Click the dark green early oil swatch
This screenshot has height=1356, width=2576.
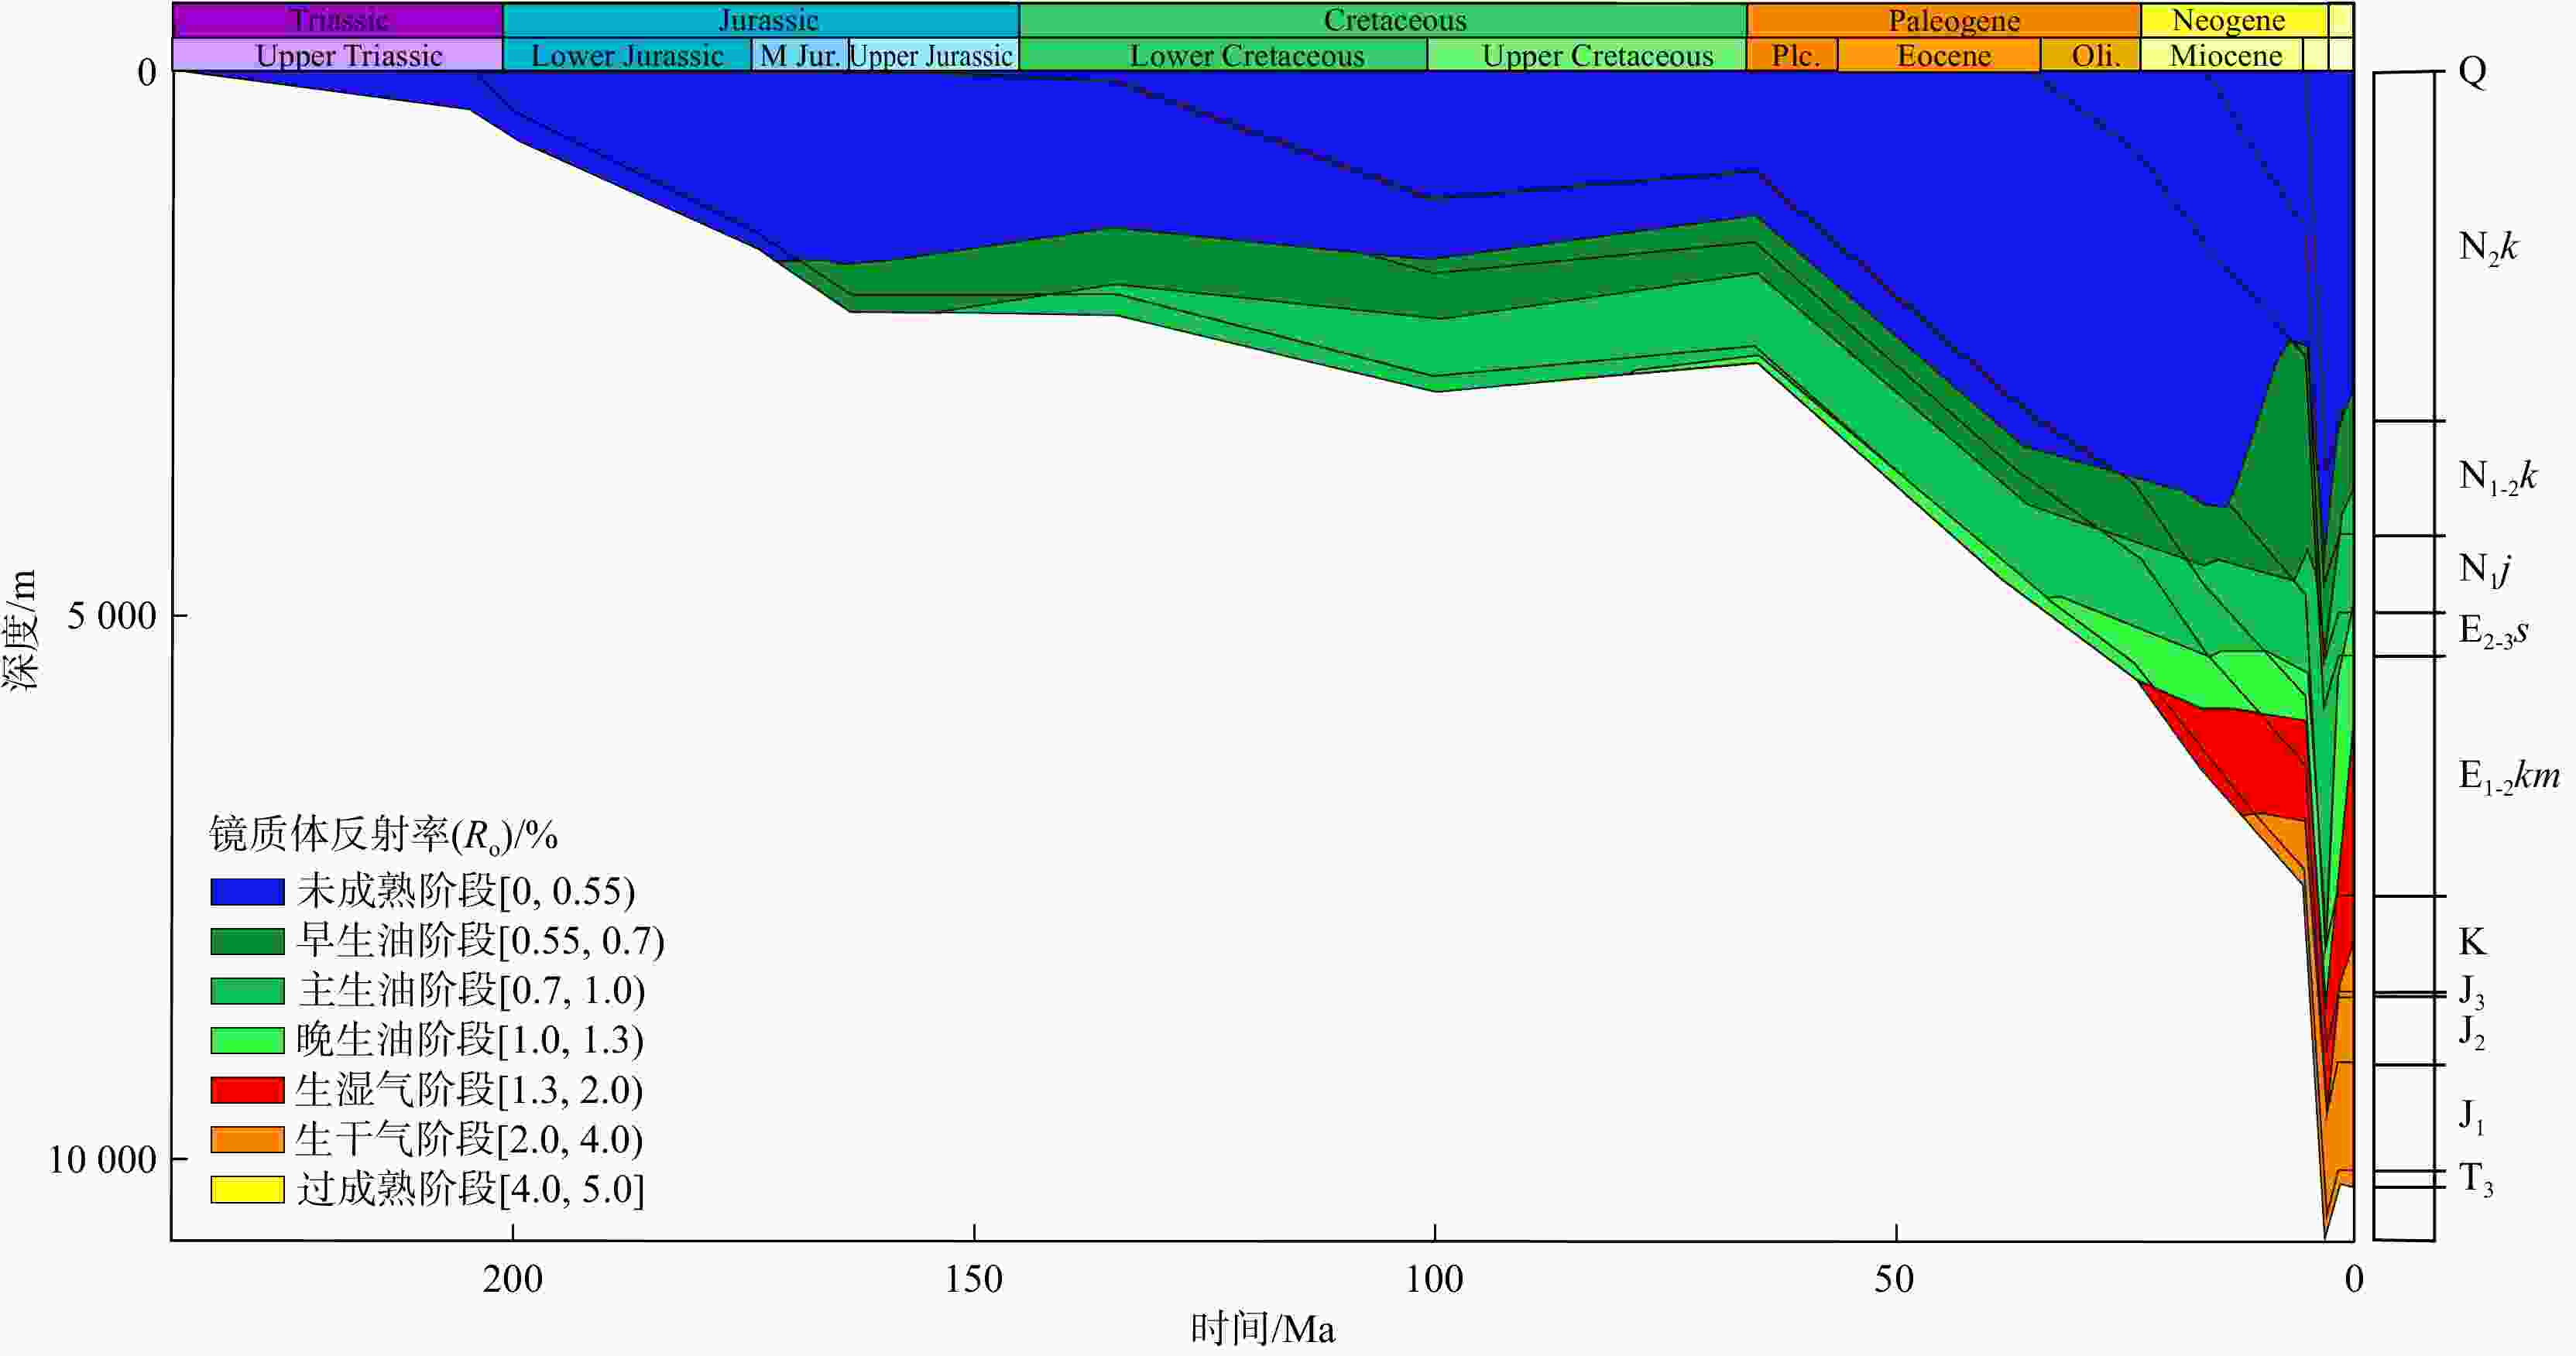point(247,941)
